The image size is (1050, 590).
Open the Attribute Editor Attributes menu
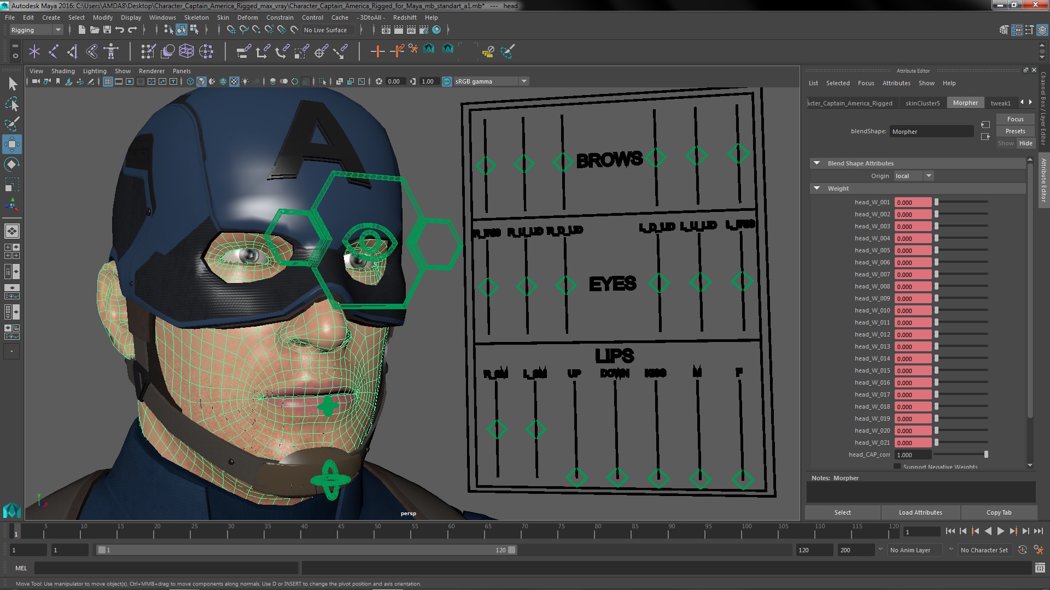pyautogui.click(x=896, y=83)
